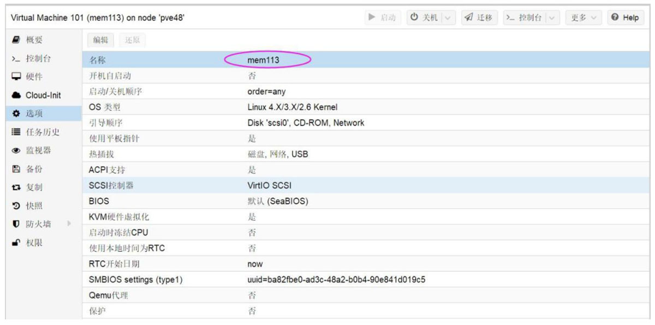Click the 概要 summary book icon
The width and height of the screenshot is (655, 325).
pyautogui.click(x=16, y=40)
